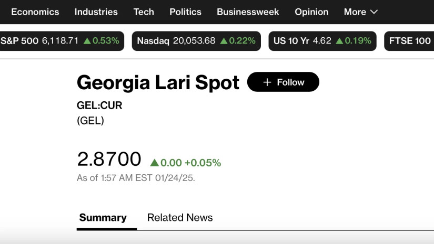
Task: Go to the Tech section
Action: click(x=144, y=12)
